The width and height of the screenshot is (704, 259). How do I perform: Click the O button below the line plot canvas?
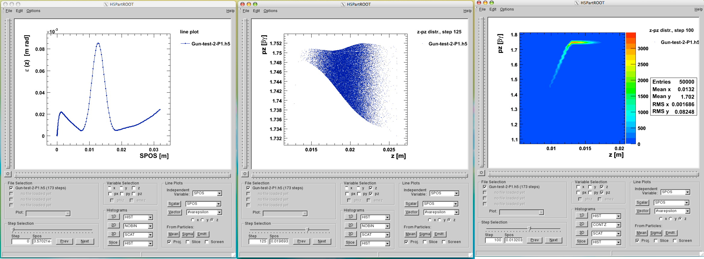(x=8, y=174)
